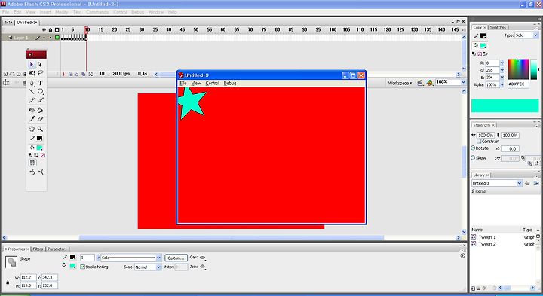543x296 pixels.
Task: Open View menu in Untitled-3 preview window
Action: coord(196,83)
